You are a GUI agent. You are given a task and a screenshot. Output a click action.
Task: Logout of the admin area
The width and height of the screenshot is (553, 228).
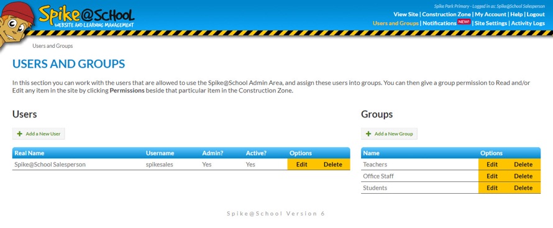(536, 14)
